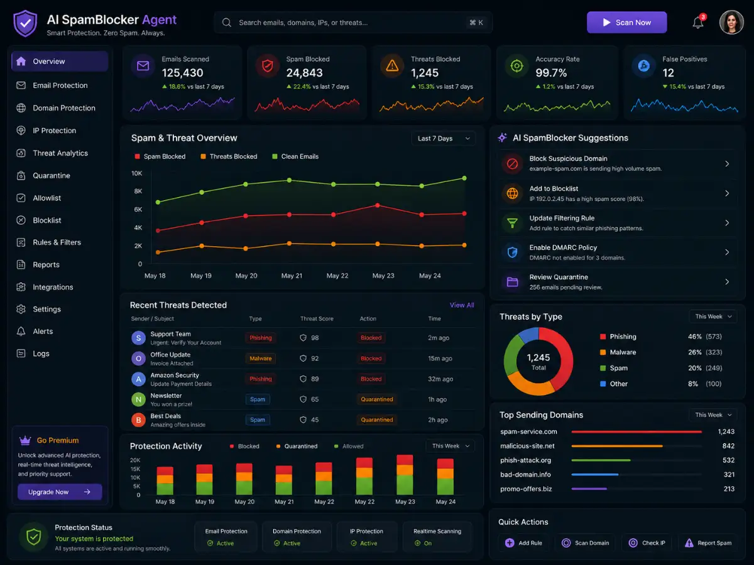Click the Best Deals sender avatar
The image size is (754, 565).
[138, 420]
